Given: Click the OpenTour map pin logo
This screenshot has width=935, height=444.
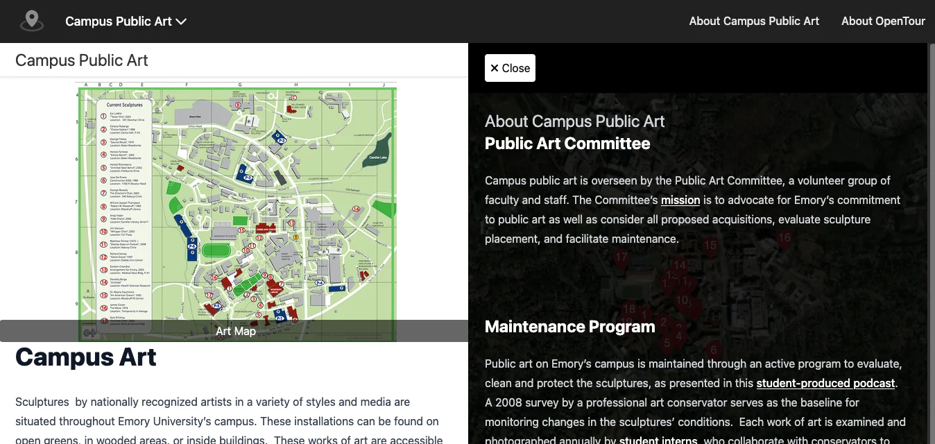Looking at the screenshot, I should pos(32,21).
